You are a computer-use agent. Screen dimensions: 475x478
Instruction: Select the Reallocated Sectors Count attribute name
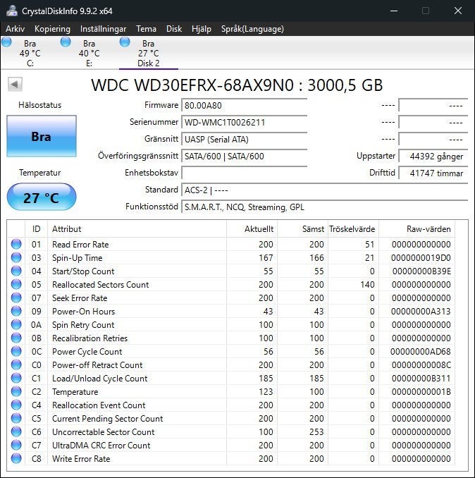point(101,284)
